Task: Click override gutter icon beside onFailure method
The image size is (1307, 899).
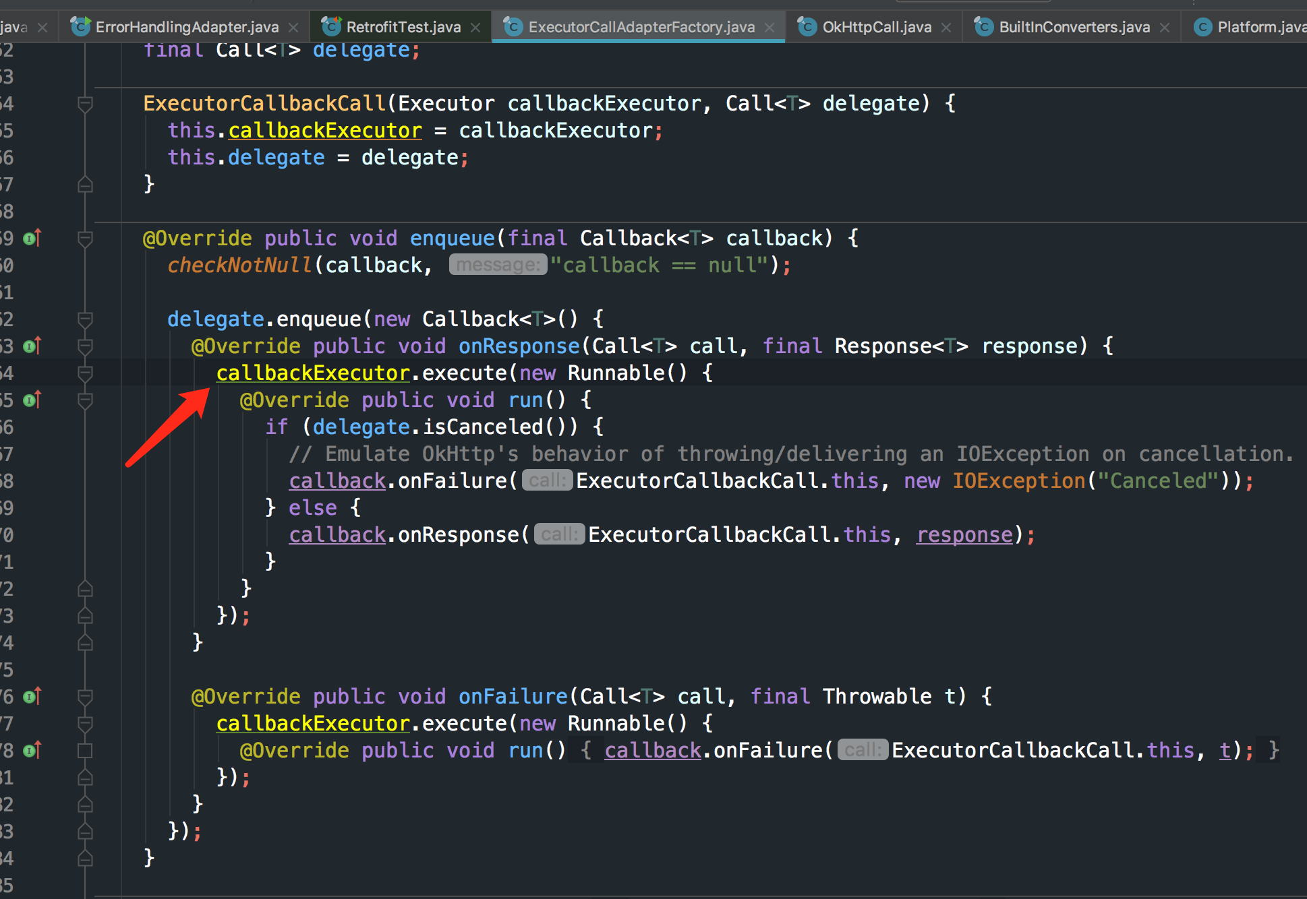Action: (x=32, y=696)
